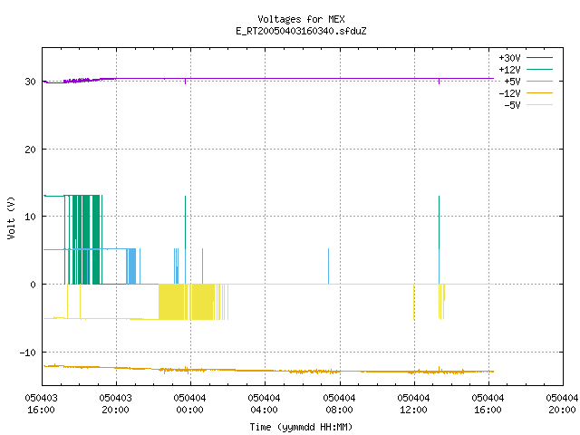Click the -10 value on y-axis

pos(28,353)
